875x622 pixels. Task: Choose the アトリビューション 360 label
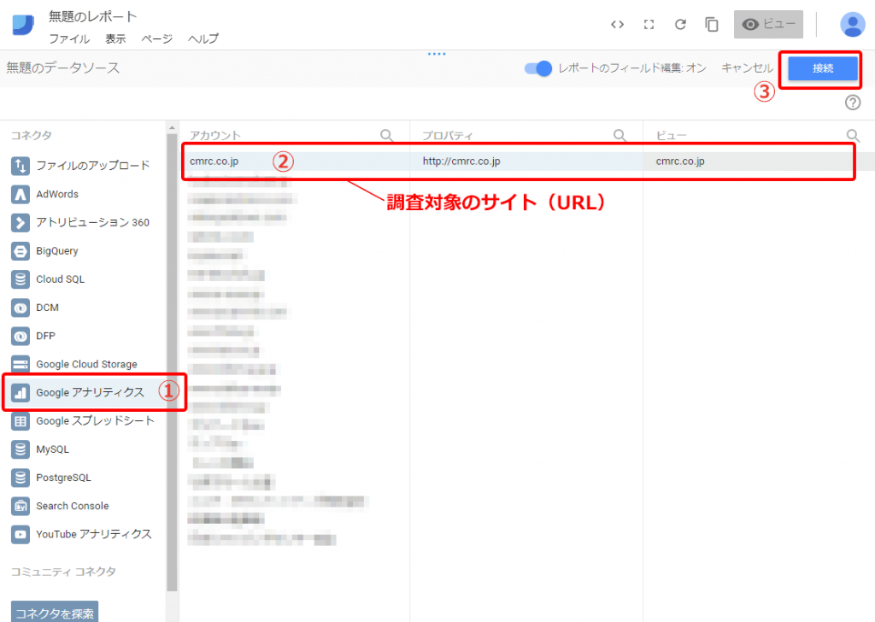click(x=92, y=223)
